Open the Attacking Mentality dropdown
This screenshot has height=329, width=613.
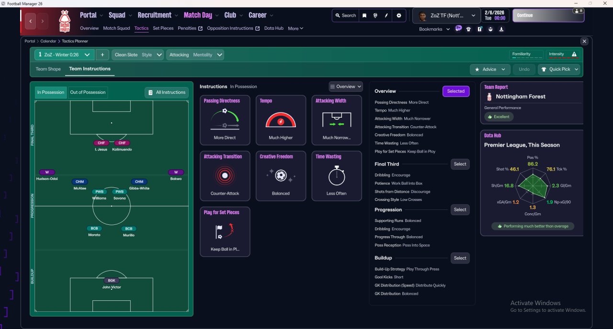(x=195, y=55)
